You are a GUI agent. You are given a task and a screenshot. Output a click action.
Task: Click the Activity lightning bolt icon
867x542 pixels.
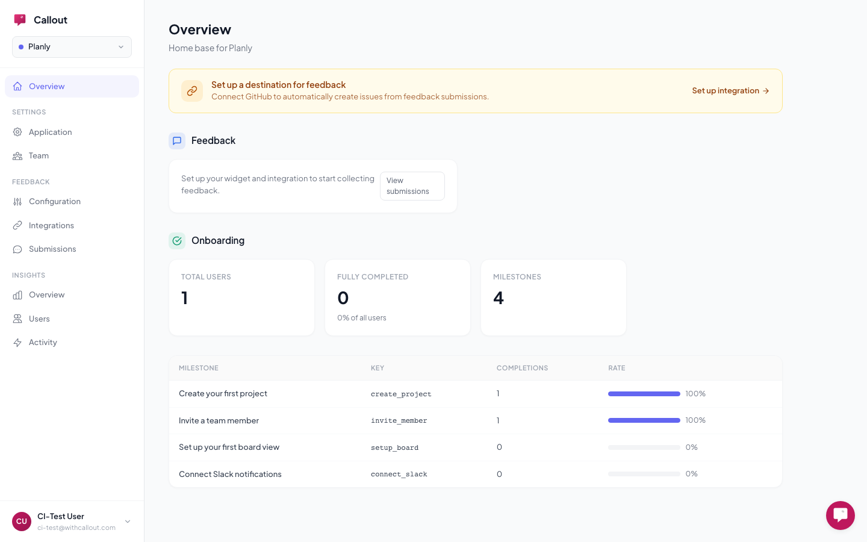click(17, 343)
